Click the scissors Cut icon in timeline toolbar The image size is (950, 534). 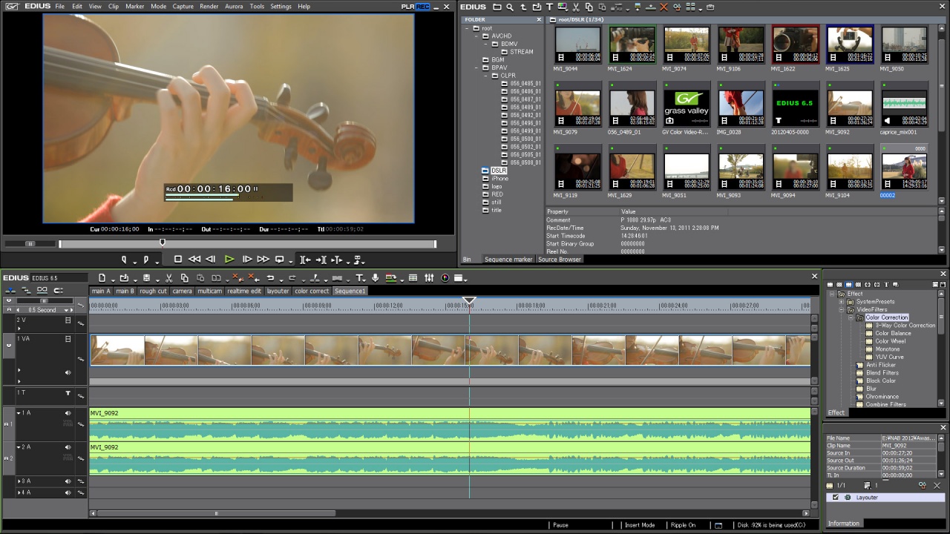tap(169, 278)
